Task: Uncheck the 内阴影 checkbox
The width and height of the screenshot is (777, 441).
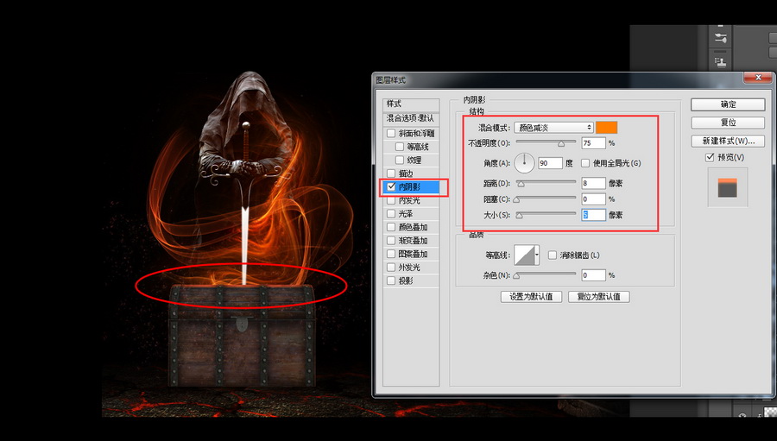Action: click(x=392, y=186)
